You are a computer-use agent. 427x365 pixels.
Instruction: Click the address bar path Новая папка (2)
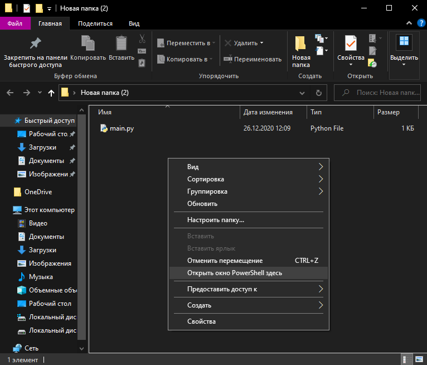click(105, 93)
